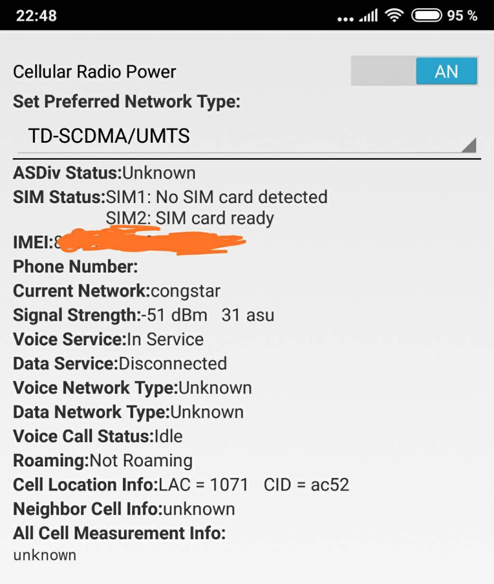Tap the Wi-Fi icon in status bar

tap(394, 15)
